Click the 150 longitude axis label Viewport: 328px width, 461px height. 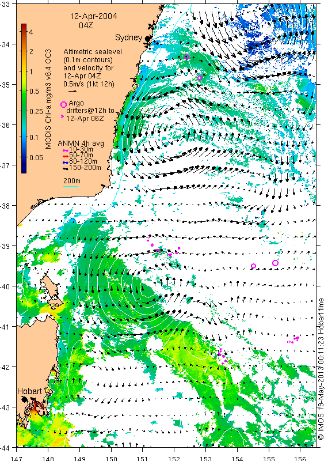(x=111, y=458)
